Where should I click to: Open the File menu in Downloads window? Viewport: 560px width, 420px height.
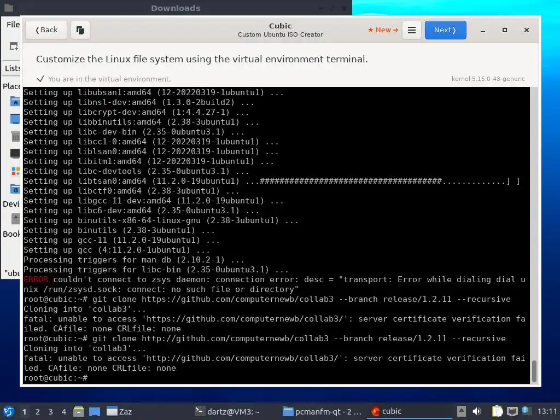[13, 24]
